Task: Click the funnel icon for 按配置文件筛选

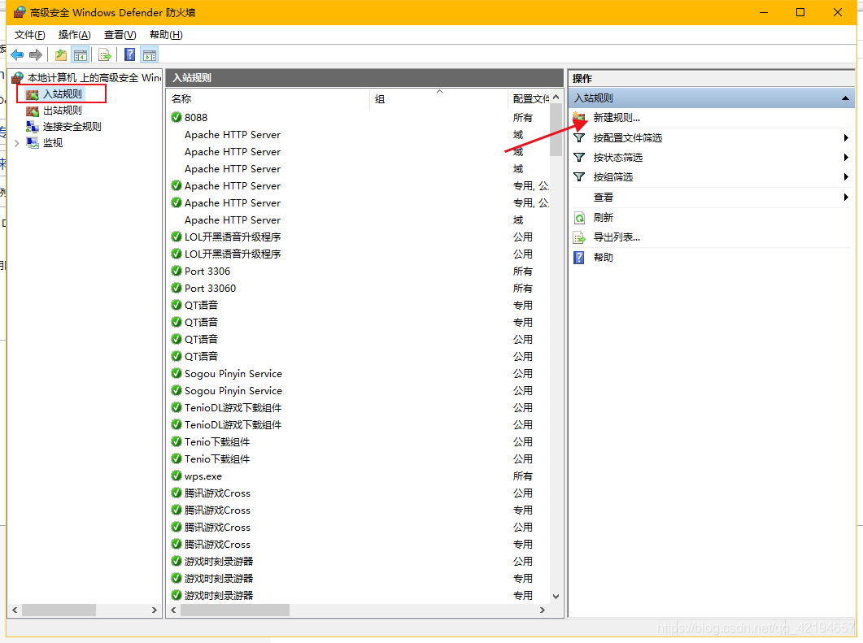Action: (579, 137)
